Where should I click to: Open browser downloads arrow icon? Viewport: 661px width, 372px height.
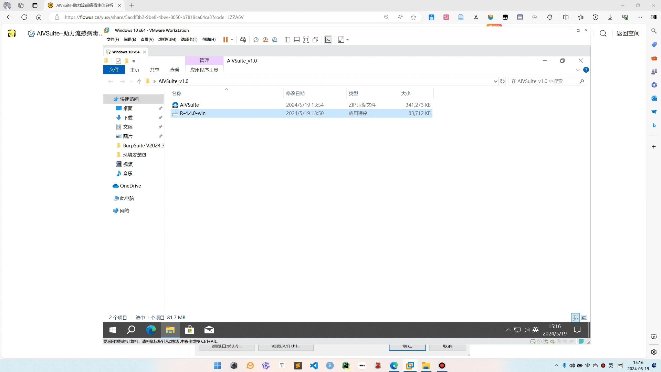(610, 17)
